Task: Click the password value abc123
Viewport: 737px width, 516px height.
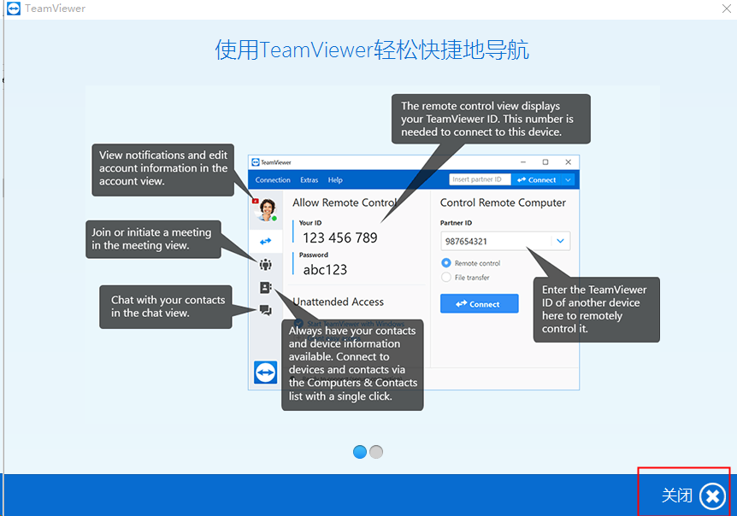Action: [x=325, y=269]
